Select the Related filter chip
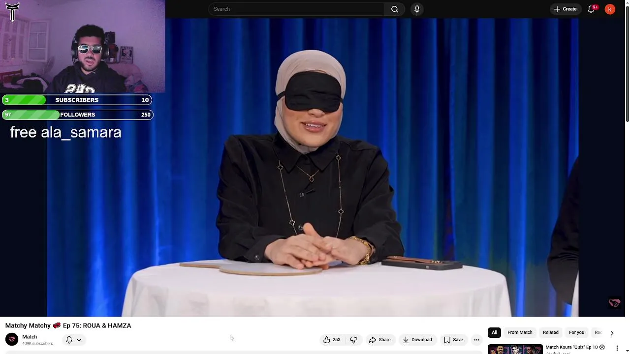This screenshot has height=354, width=630. (x=550, y=332)
